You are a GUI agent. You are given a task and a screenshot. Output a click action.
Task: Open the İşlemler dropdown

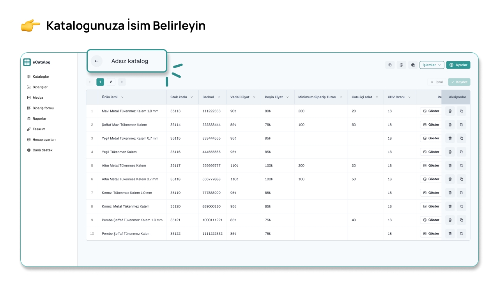(432, 65)
